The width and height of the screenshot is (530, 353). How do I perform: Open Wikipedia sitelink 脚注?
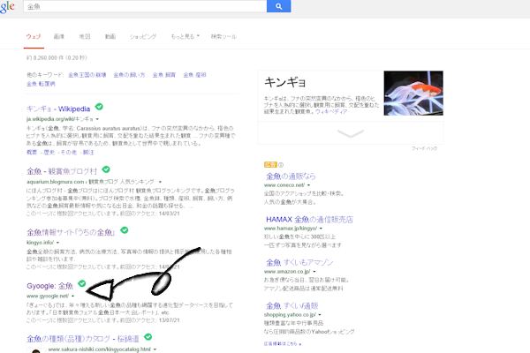(88, 153)
